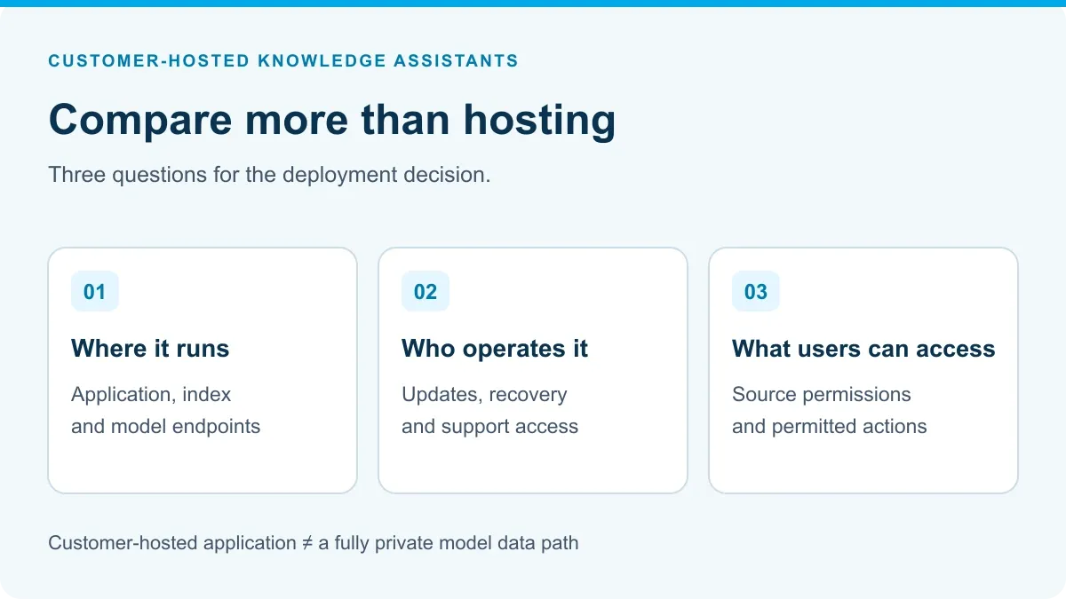Select the 01 number badge
This screenshot has width=1066, height=599.
coord(95,291)
